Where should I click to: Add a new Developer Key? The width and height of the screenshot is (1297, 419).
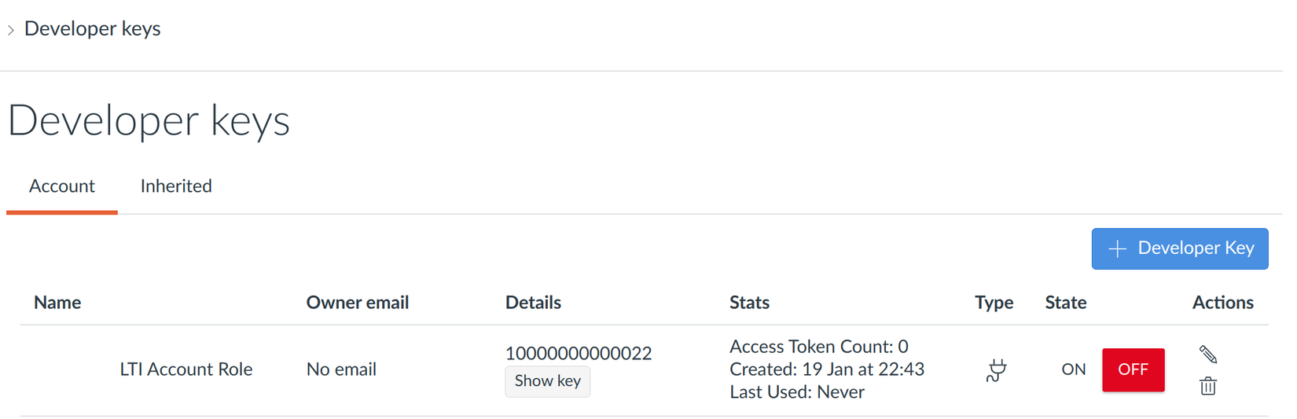point(1179,248)
